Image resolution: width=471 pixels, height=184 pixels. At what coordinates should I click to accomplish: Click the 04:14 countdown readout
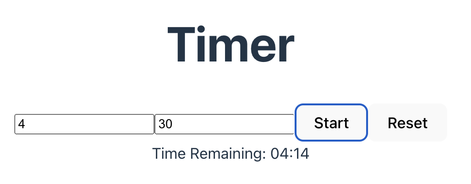tap(290, 153)
